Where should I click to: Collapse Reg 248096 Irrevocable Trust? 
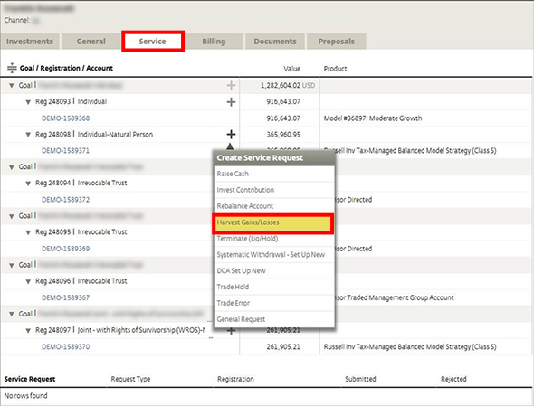[28, 281]
